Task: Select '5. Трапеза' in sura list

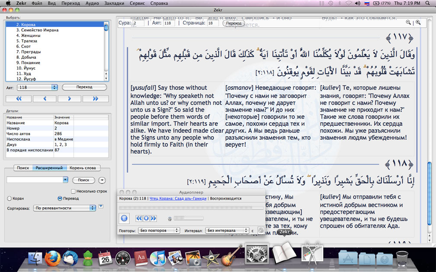Action: 55,41
